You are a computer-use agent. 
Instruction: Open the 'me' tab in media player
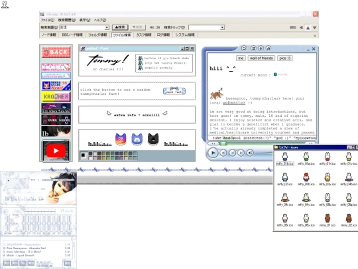point(241,58)
